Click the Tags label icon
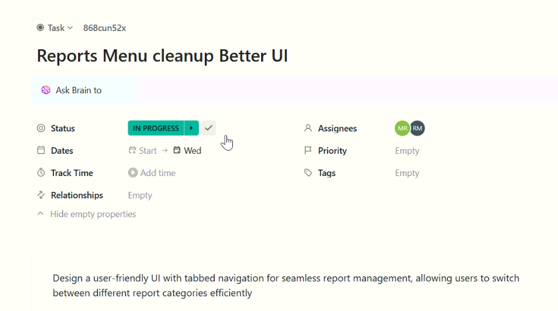558x311 pixels. pyautogui.click(x=308, y=173)
